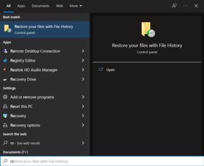The image size is (204, 166).
Task: Expand Realtek HD Audio Manager chevron arrow
Action: [83, 70]
